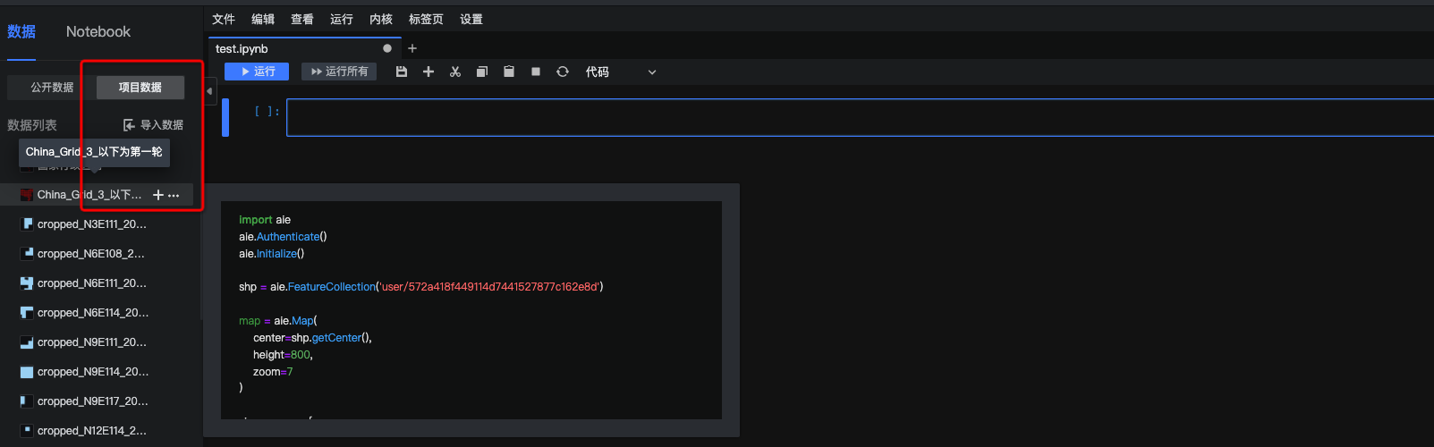Cut the selected cell with the scissors icon
This screenshot has height=447, width=1434.
pos(455,72)
